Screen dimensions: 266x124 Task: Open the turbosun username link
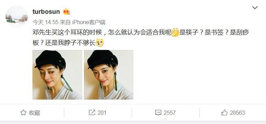tap(46, 12)
